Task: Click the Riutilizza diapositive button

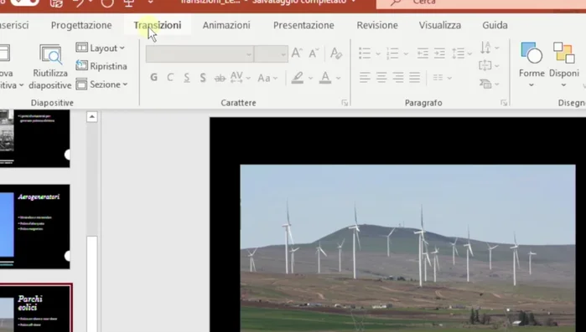Action: [50, 67]
